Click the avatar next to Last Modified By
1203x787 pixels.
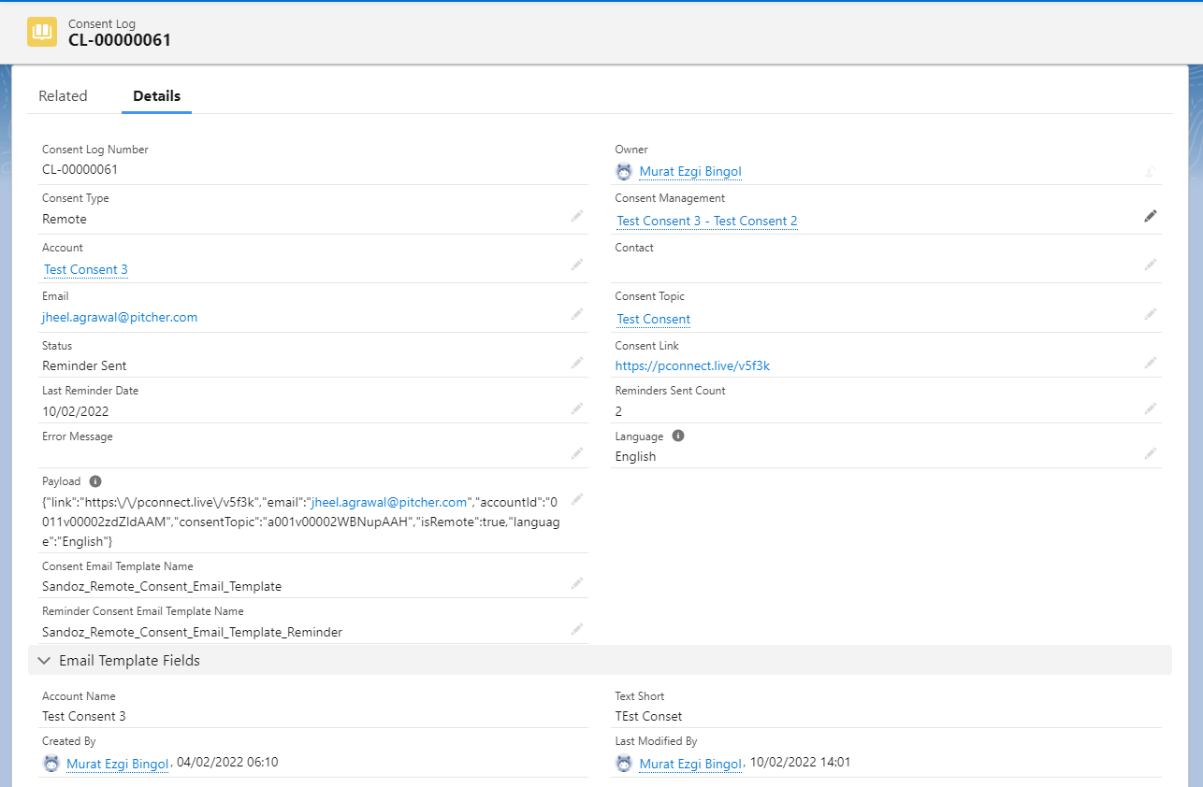click(623, 762)
